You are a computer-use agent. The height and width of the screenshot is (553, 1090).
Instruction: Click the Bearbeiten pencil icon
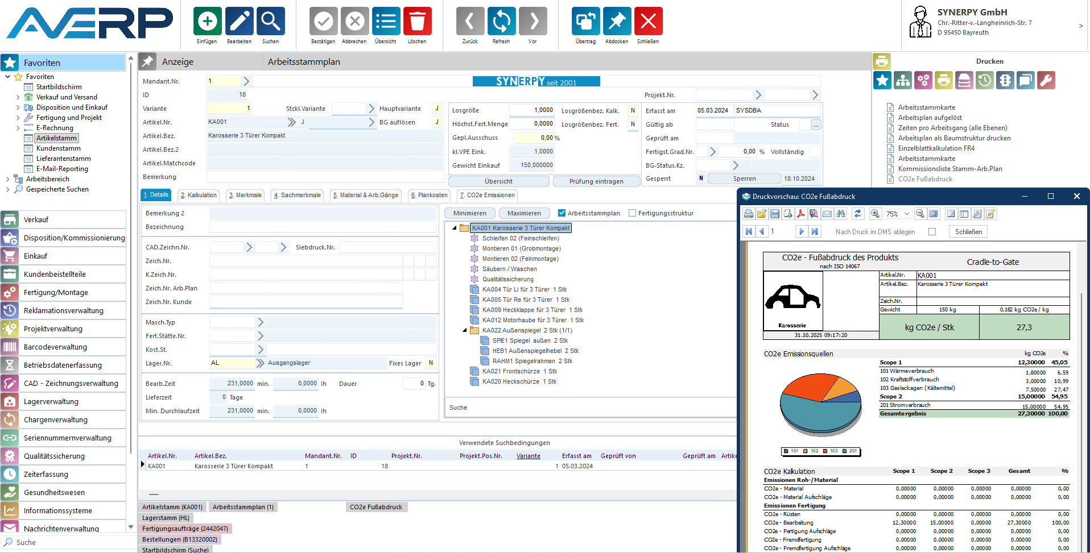pos(239,22)
